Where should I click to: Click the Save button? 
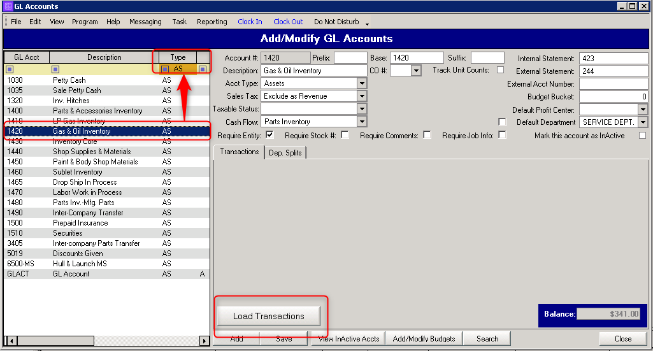point(284,338)
